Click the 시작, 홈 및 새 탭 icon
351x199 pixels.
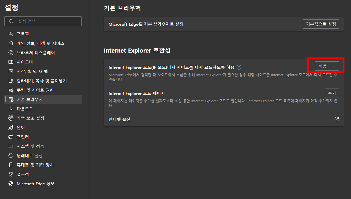click(x=11, y=71)
